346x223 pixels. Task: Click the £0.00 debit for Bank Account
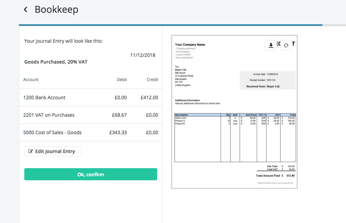121,97
